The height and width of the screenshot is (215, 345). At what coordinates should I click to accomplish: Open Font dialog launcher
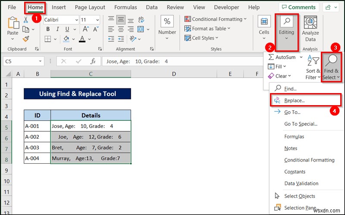click(100, 49)
